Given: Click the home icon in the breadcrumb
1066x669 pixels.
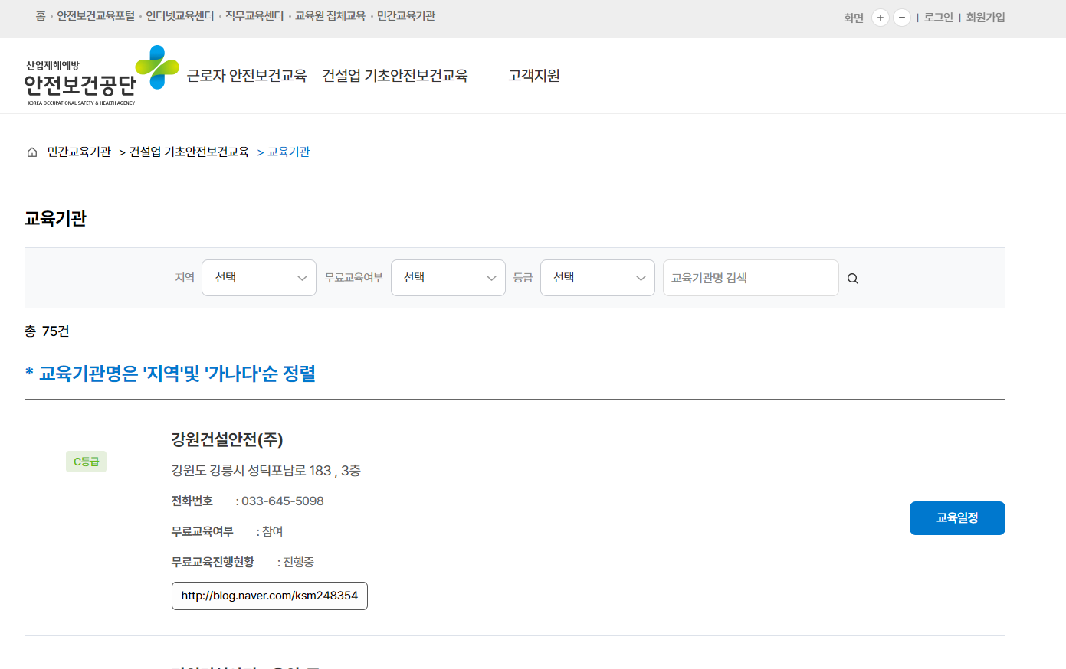Looking at the screenshot, I should tap(31, 152).
